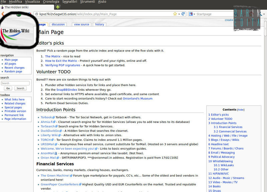Image resolution: width=267 pixels, height=192 pixels.
Task: Click the scrollbar up arrow at top right
Action: coord(265,20)
